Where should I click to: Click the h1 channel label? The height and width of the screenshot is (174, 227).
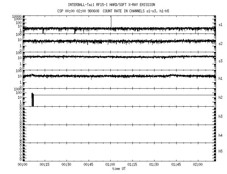tap(221, 78)
